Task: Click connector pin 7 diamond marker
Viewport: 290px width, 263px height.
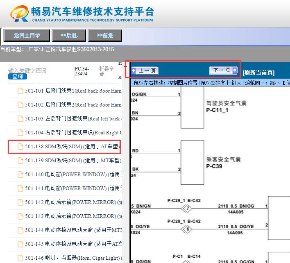Action: (x=187, y=209)
